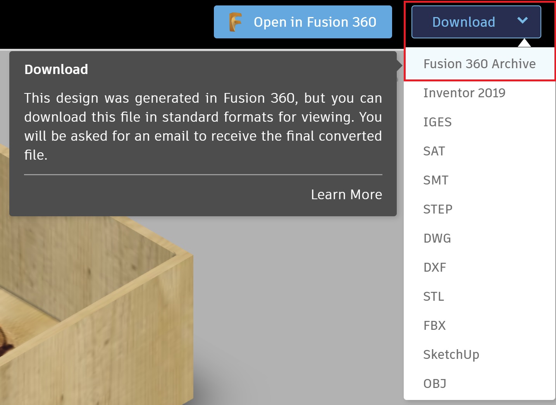Choose Fusion 360 Archive format

480,64
